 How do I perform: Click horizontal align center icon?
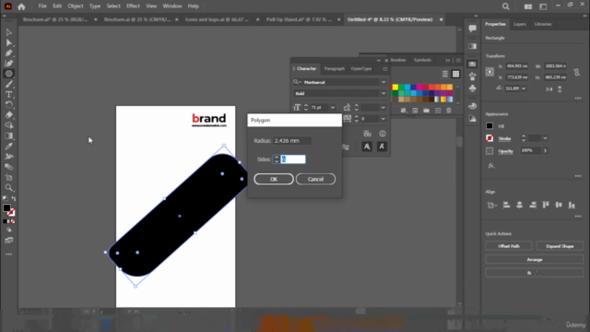519,205
